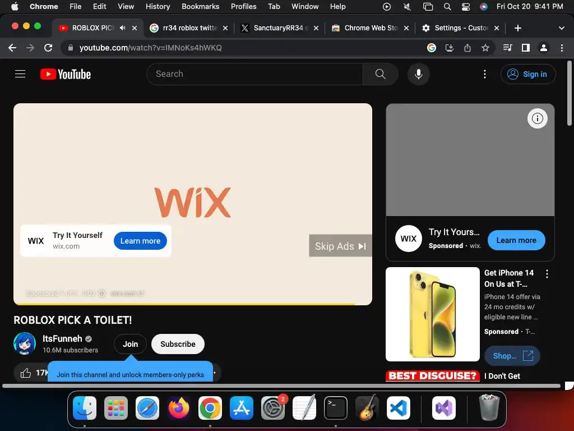574x431 pixels.
Task: Switch to Chrome Web Store tab
Action: click(371, 28)
